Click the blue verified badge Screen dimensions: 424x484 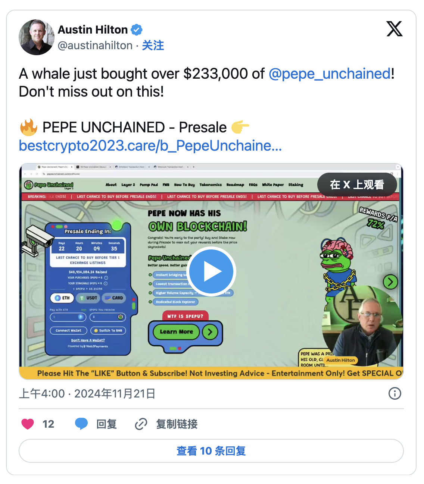pos(137,29)
